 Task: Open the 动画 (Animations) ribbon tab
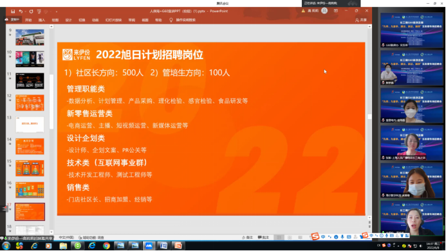click(95, 20)
